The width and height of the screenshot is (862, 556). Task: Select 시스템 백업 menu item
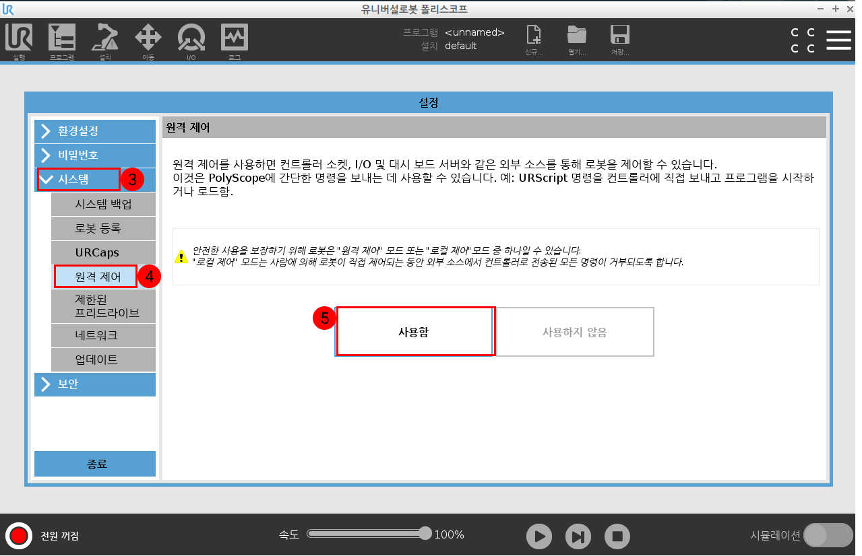[104, 205]
